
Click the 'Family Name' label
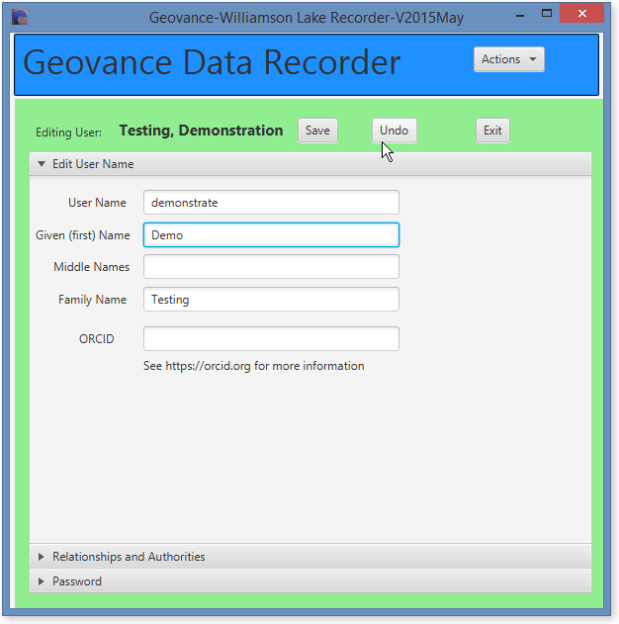tap(92, 300)
